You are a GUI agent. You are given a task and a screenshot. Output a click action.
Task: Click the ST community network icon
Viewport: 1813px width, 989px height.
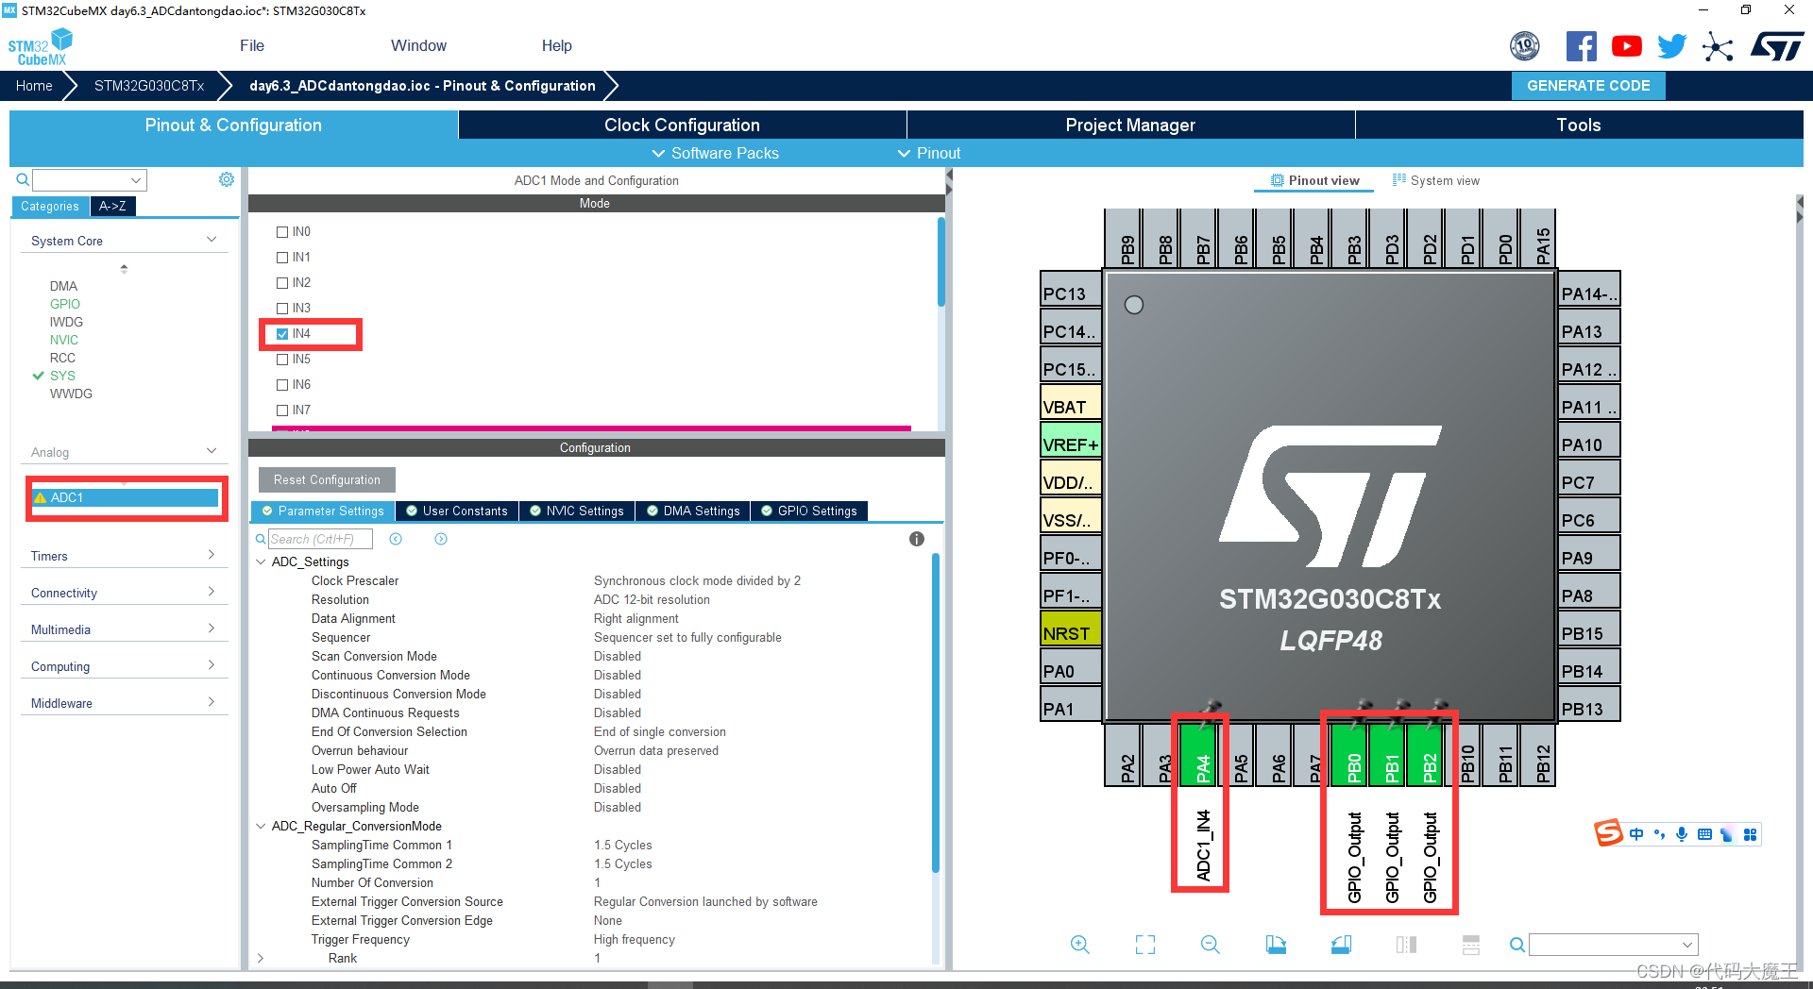(x=1718, y=46)
